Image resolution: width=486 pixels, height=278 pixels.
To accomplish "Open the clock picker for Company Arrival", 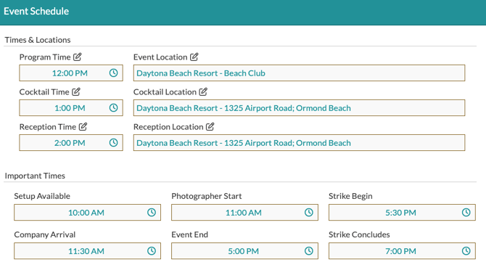I will click(x=152, y=250).
